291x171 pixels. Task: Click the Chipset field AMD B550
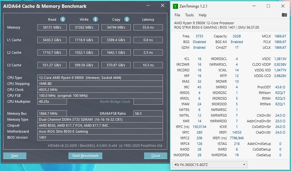tap(100, 125)
